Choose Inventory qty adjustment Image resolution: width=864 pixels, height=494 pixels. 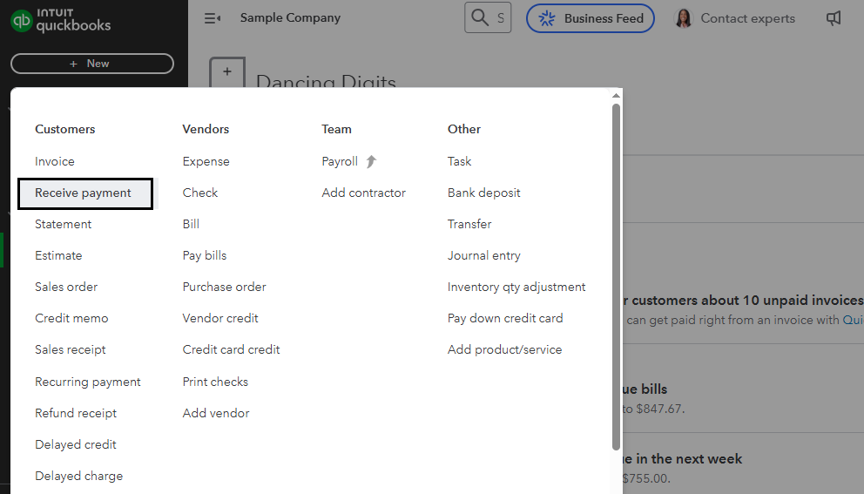click(x=516, y=288)
